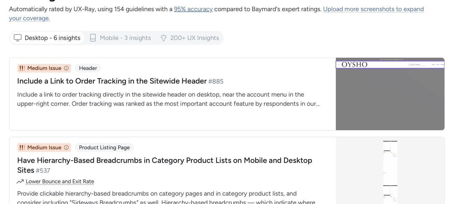Click the lightbulb icon beside UX Insights
The image size is (454, 204).
[164, 38]
